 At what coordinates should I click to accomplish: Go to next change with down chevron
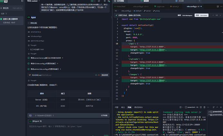(220, 15)
